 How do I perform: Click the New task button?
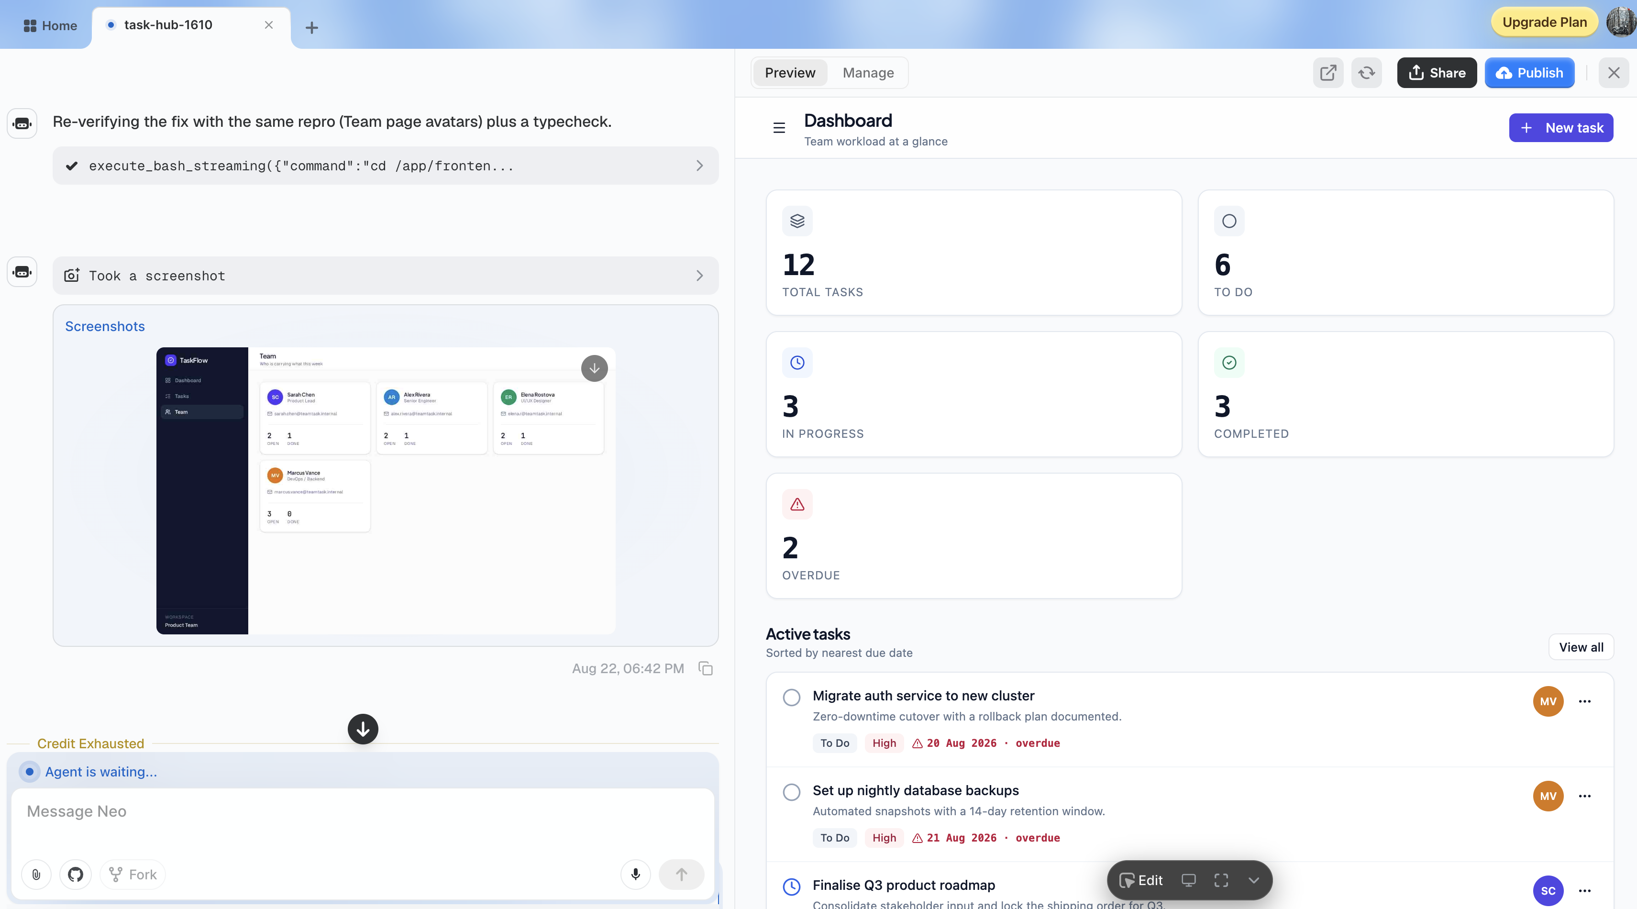point(1561,128)
